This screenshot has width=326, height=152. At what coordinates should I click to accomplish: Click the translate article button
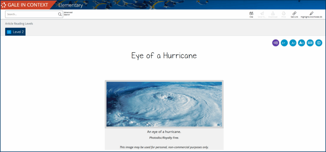coord(310,43)
